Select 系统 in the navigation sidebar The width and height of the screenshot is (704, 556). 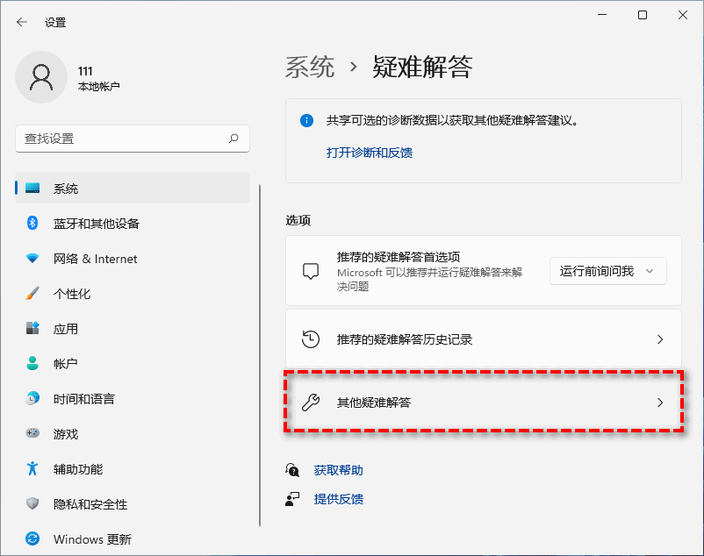(x=88, y=188)
